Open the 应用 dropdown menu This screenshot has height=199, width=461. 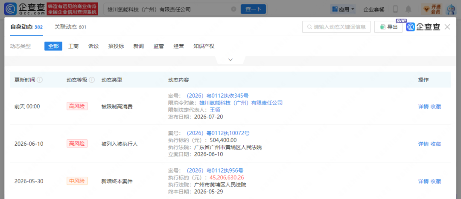click(343, 9)
